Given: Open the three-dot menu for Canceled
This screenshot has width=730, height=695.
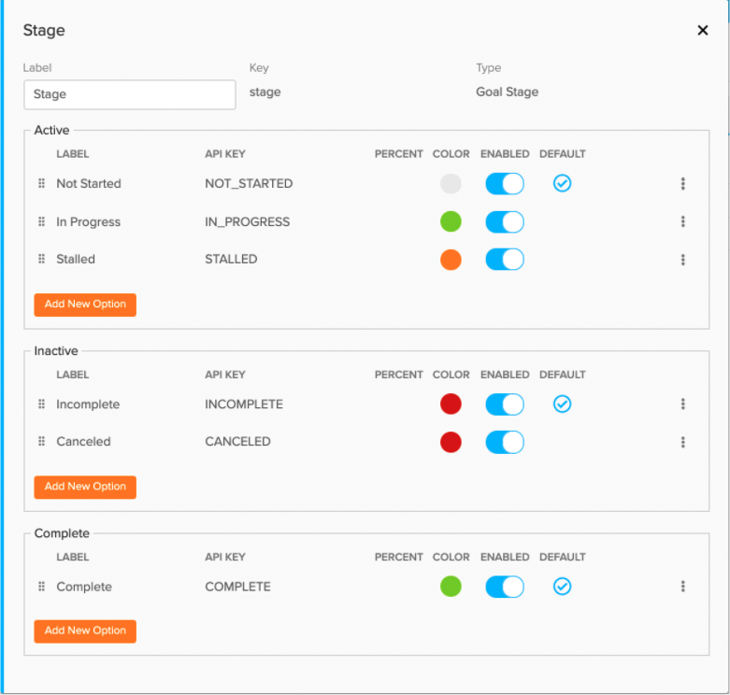Looking at the screenshot, I should 683,442.
